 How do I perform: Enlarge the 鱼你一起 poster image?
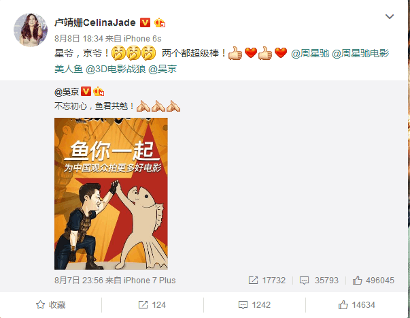(x=111, y=193)
